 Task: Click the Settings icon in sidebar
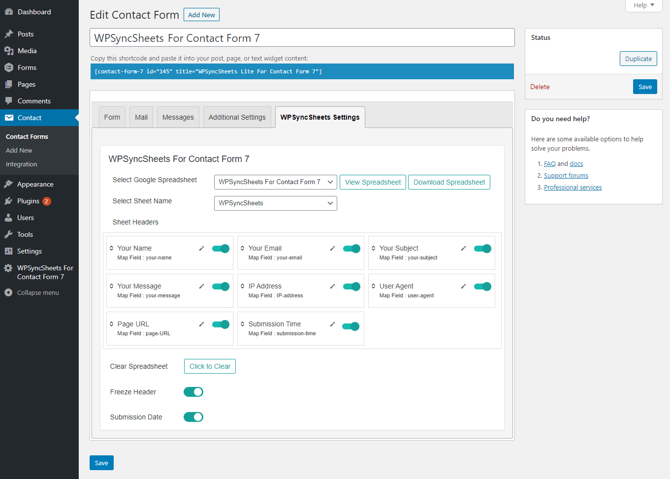click(x=8, y=251)
